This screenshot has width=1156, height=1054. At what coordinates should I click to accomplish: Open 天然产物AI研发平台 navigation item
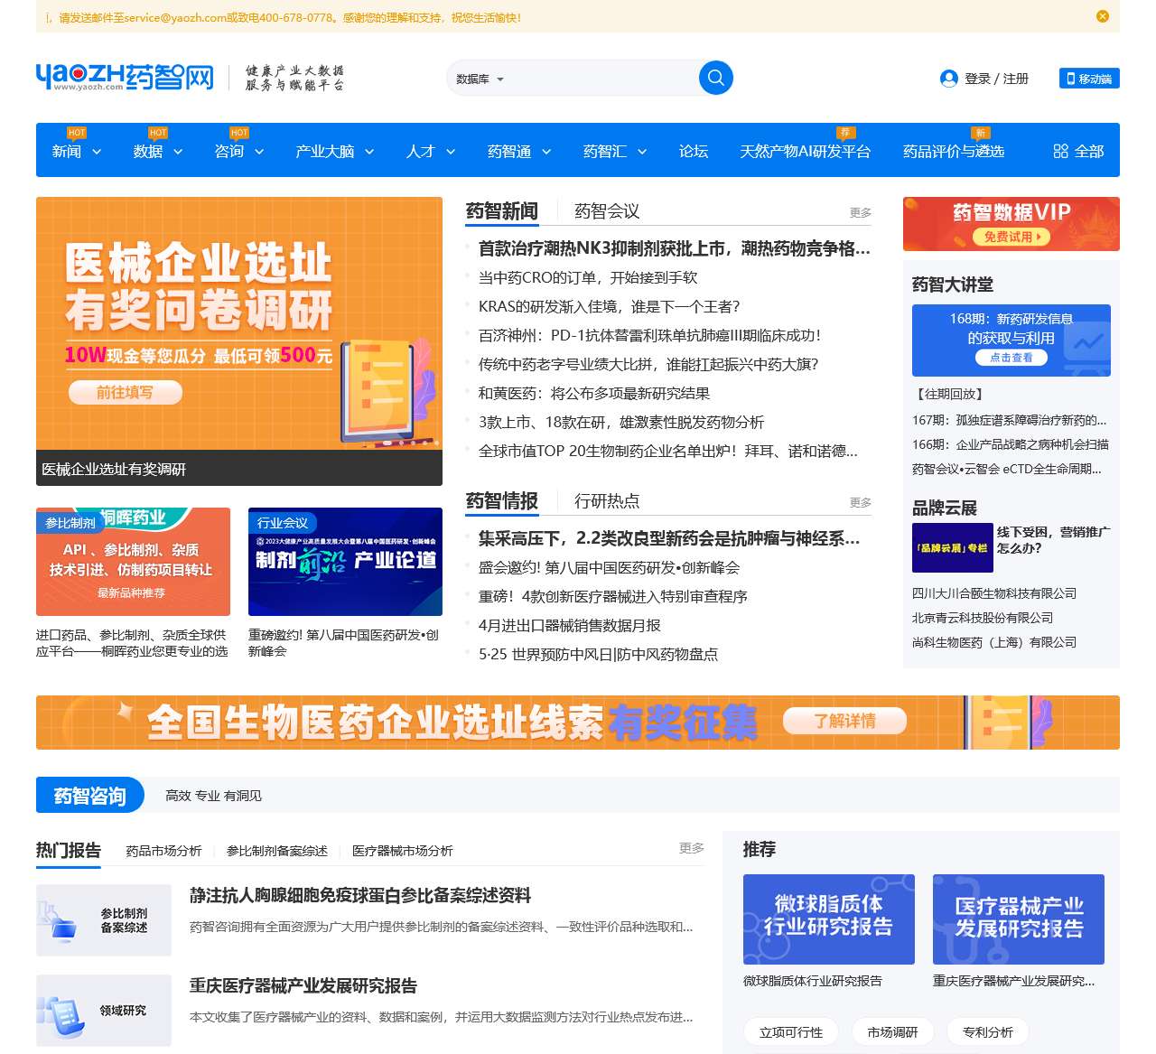point(805,151)
